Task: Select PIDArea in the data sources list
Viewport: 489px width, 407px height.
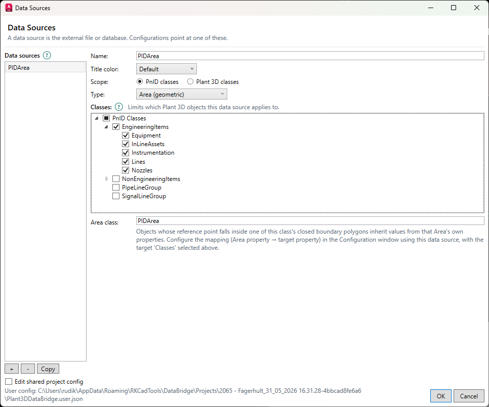Action: pos(45,68)
